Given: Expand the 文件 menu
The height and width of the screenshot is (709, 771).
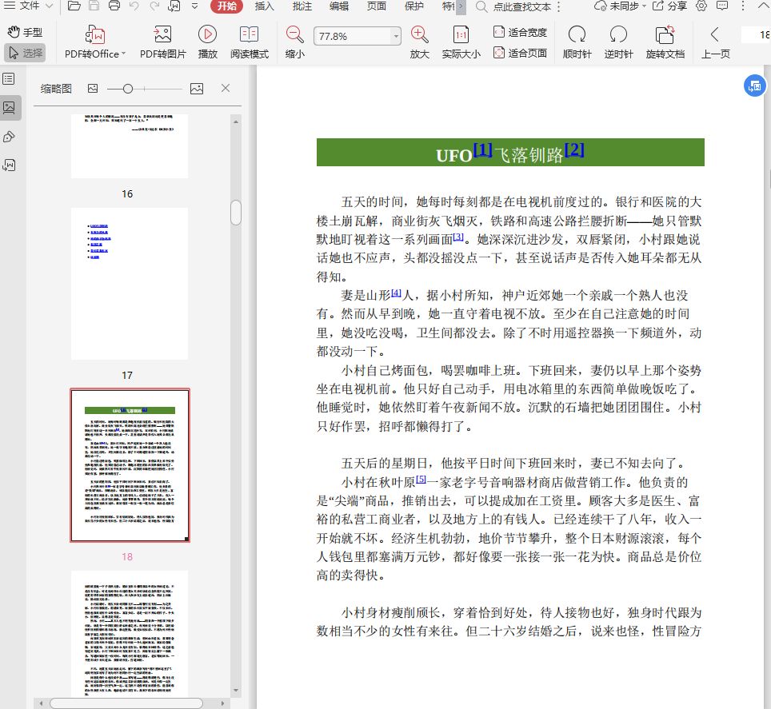Looking at the screenshot, I should pyautogui.click(x=30, y=6).
